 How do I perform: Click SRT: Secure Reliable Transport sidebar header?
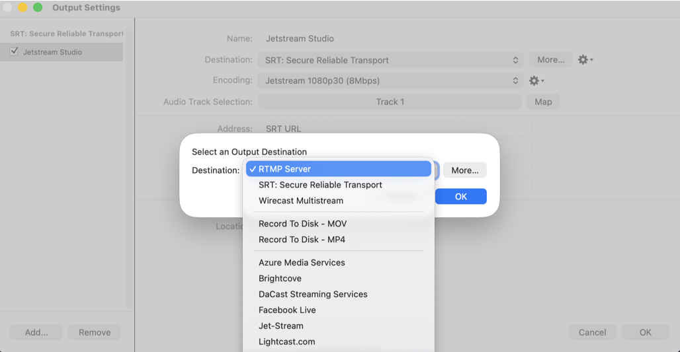click(x=67, y=34)
